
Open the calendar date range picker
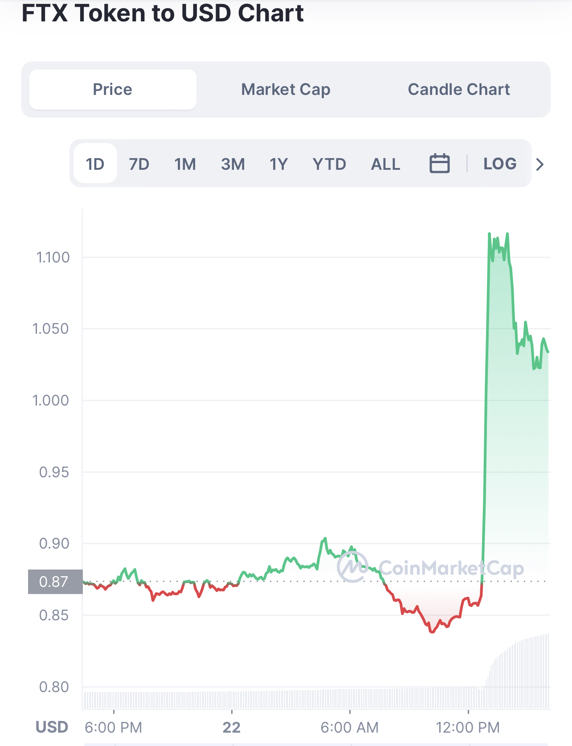439,164
